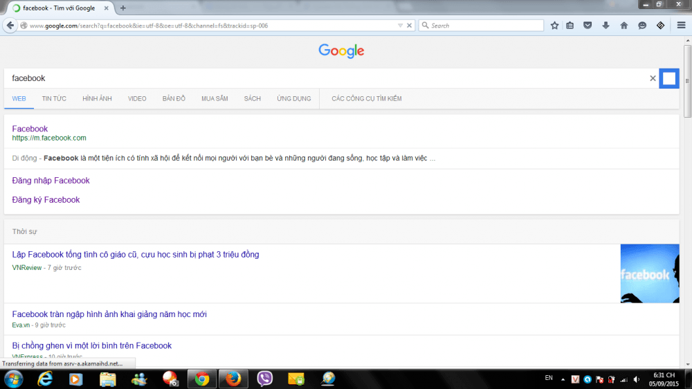Go to the Firefox Home icon
This screenshot has width=692, height=389.
pos(624,26)
